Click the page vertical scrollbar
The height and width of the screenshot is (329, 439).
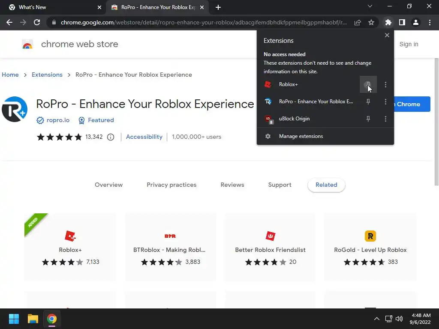coord(436,122)
